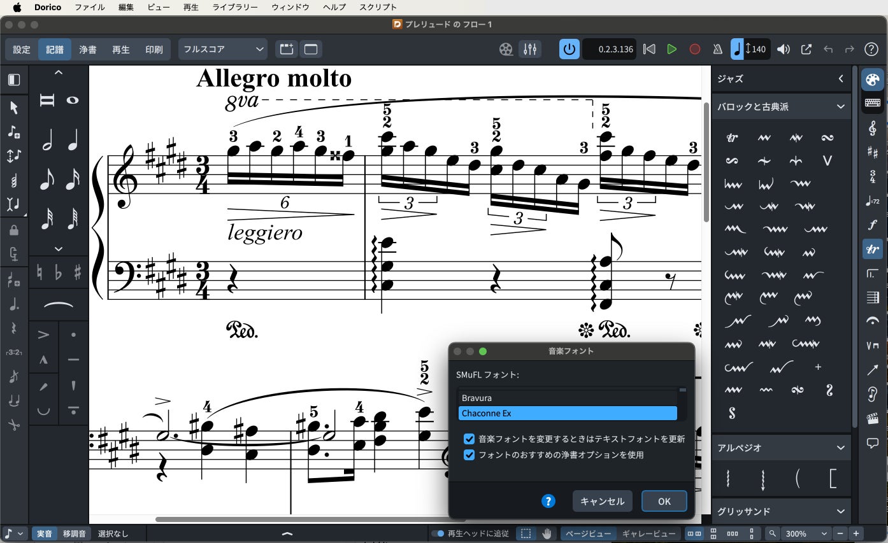Show more note durations with the down chevron
This screenshot has width=888, height=543.
pos(59,249)
